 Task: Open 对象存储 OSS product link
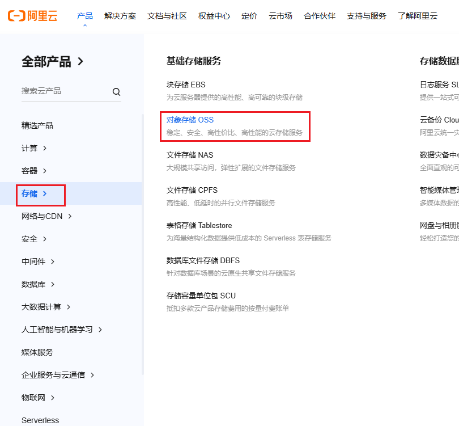(x=190, y=120)
